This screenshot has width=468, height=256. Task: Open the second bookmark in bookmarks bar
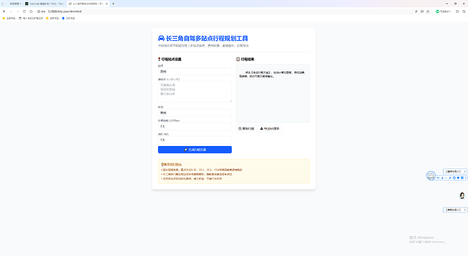(x=31, y=18)
